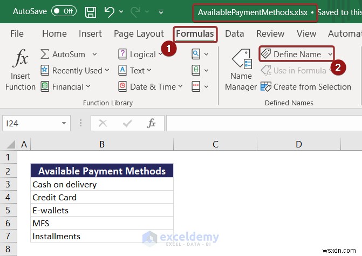The height and width of the screenshot is (256, 362).
Task: Click the Text functions icon
Action: tap(122, 70)
